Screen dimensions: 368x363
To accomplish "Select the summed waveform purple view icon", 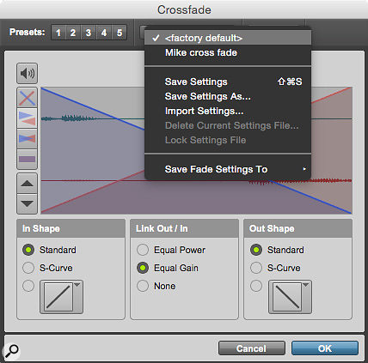I will (x=27, y=159).
